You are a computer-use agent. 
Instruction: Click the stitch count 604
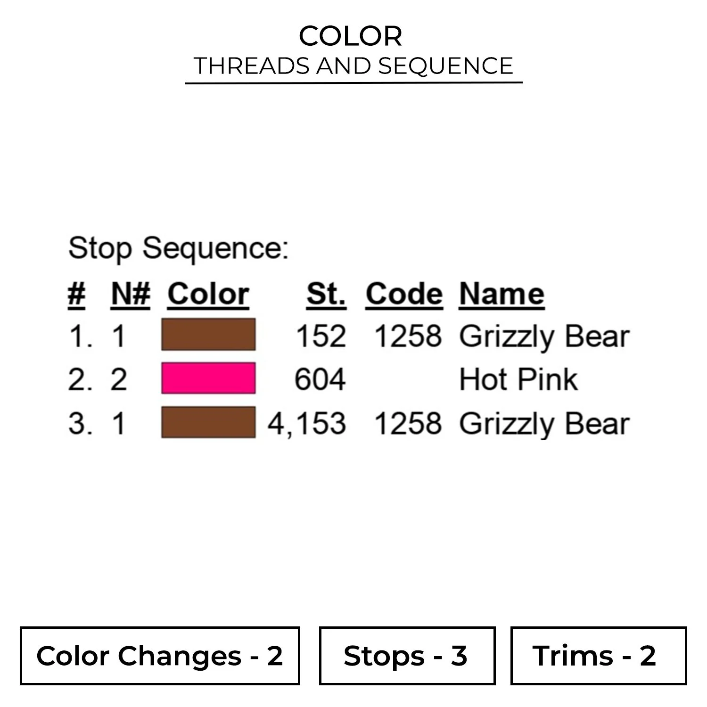[x=320, y=379]
